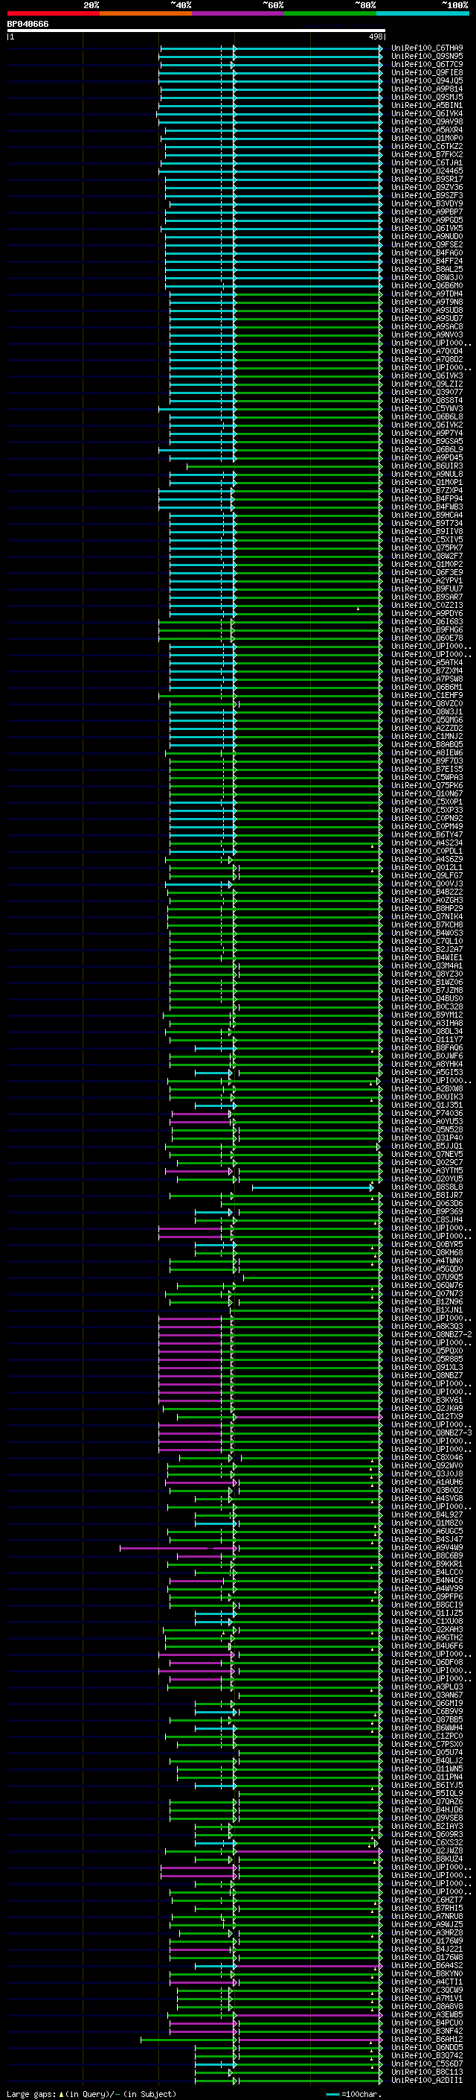Viewport: 476px width, 2100px height.
Task: Select the UniRef100_C0PN92 label
Action: (x=426, y=818)
